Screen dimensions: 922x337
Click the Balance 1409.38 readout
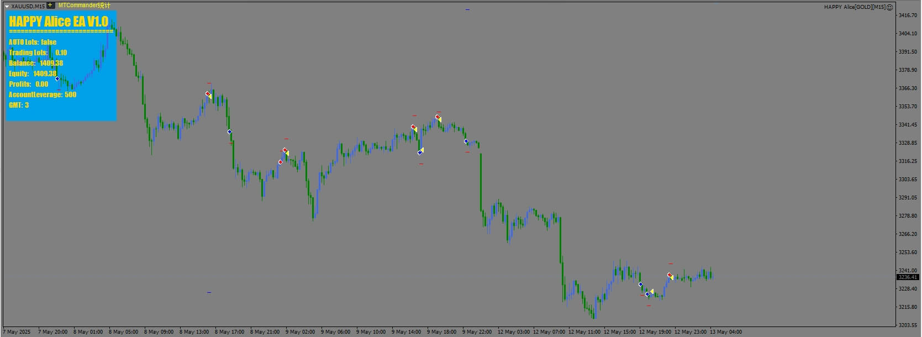36,63
